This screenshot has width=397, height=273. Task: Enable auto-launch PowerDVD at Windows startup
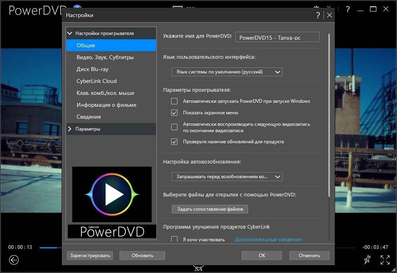(x=174, y=101)
